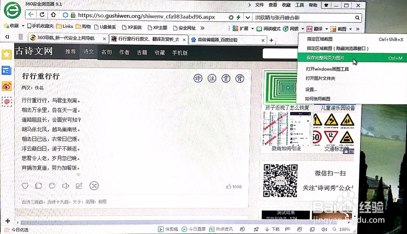Open the Weibo sidebar icon

click(x=7, y=86)
